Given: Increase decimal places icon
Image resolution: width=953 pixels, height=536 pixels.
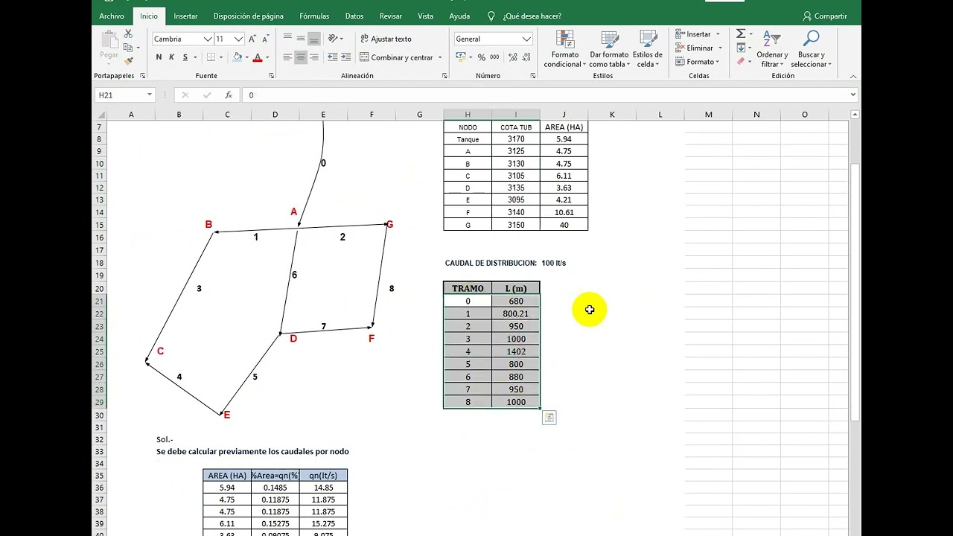Looking at the screenshot, I should [x=513, y=57].
